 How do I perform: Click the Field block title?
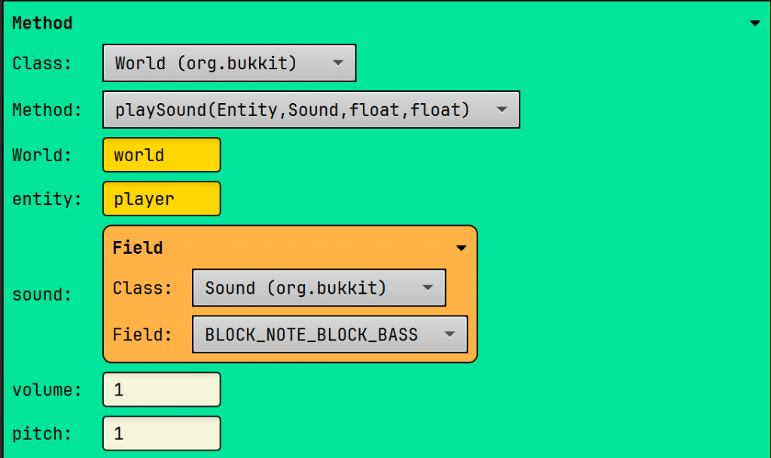tap(138, 248)
